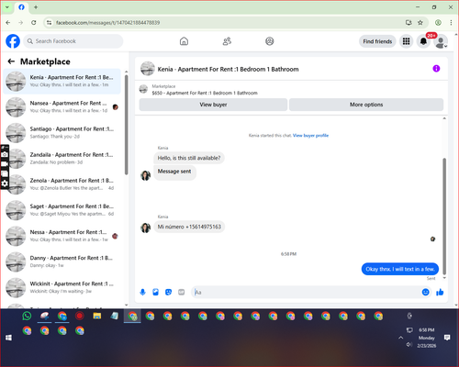
Task: Open the Friends icon in top navigation
Action: 227,41
